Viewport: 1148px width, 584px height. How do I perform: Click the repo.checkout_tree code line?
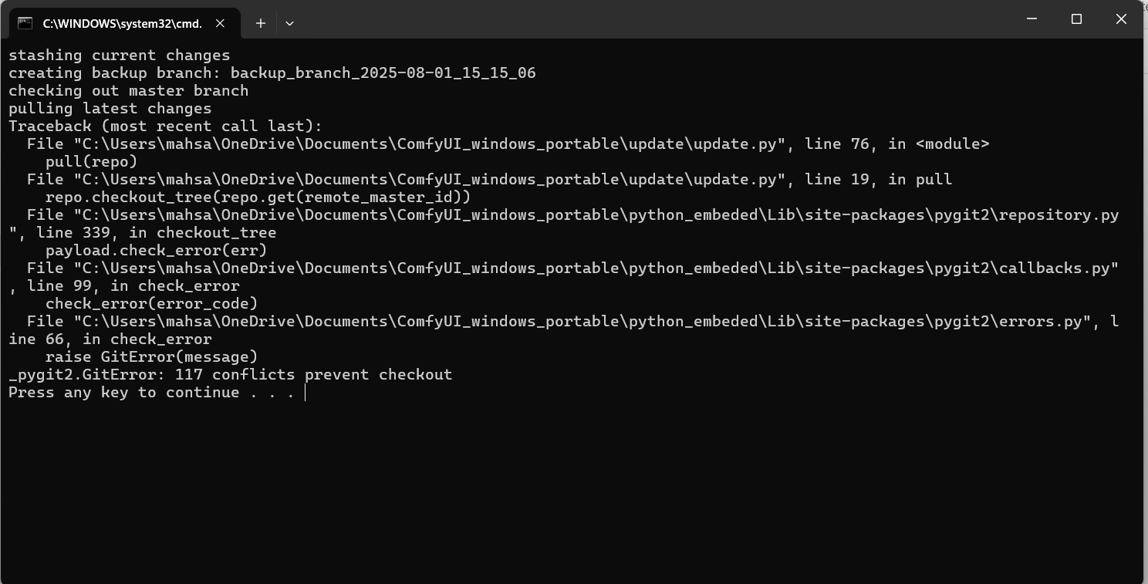pos(258,197)
